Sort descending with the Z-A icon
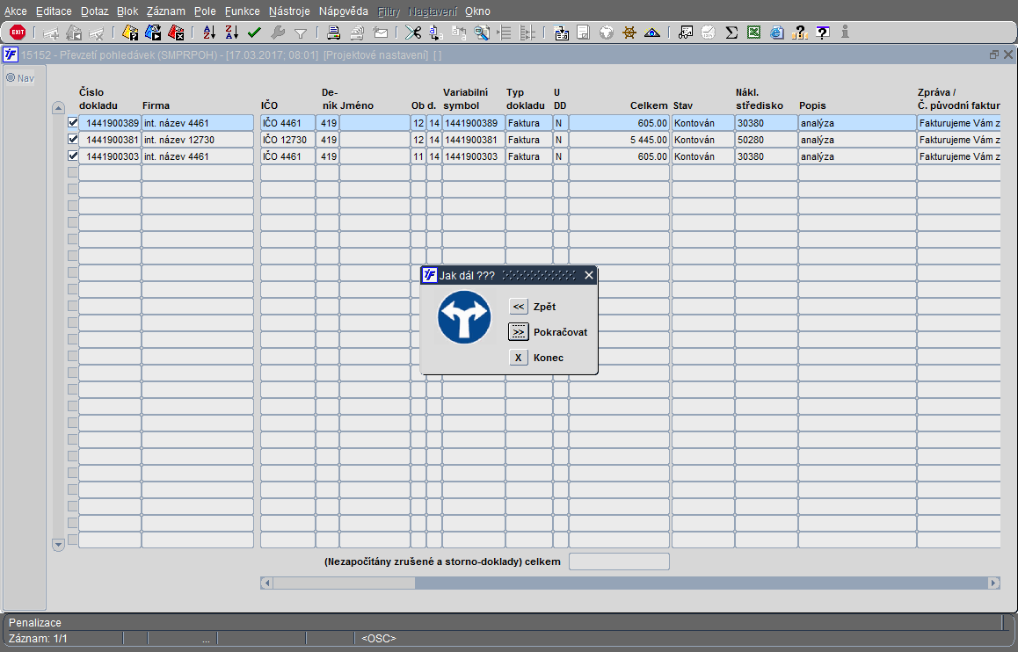 click(232, 32)
